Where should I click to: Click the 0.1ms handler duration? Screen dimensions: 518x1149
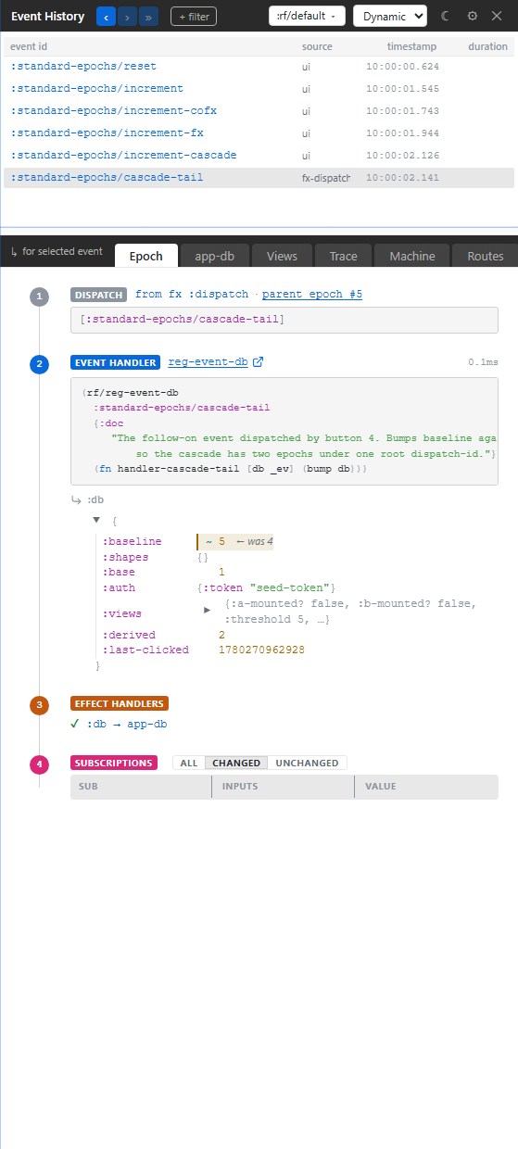[484, 363]
